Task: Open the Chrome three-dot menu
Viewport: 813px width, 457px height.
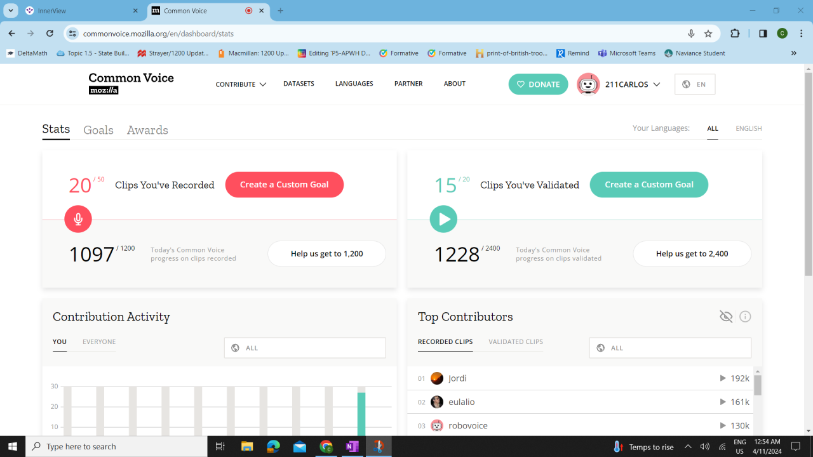Action: (800, 34)
